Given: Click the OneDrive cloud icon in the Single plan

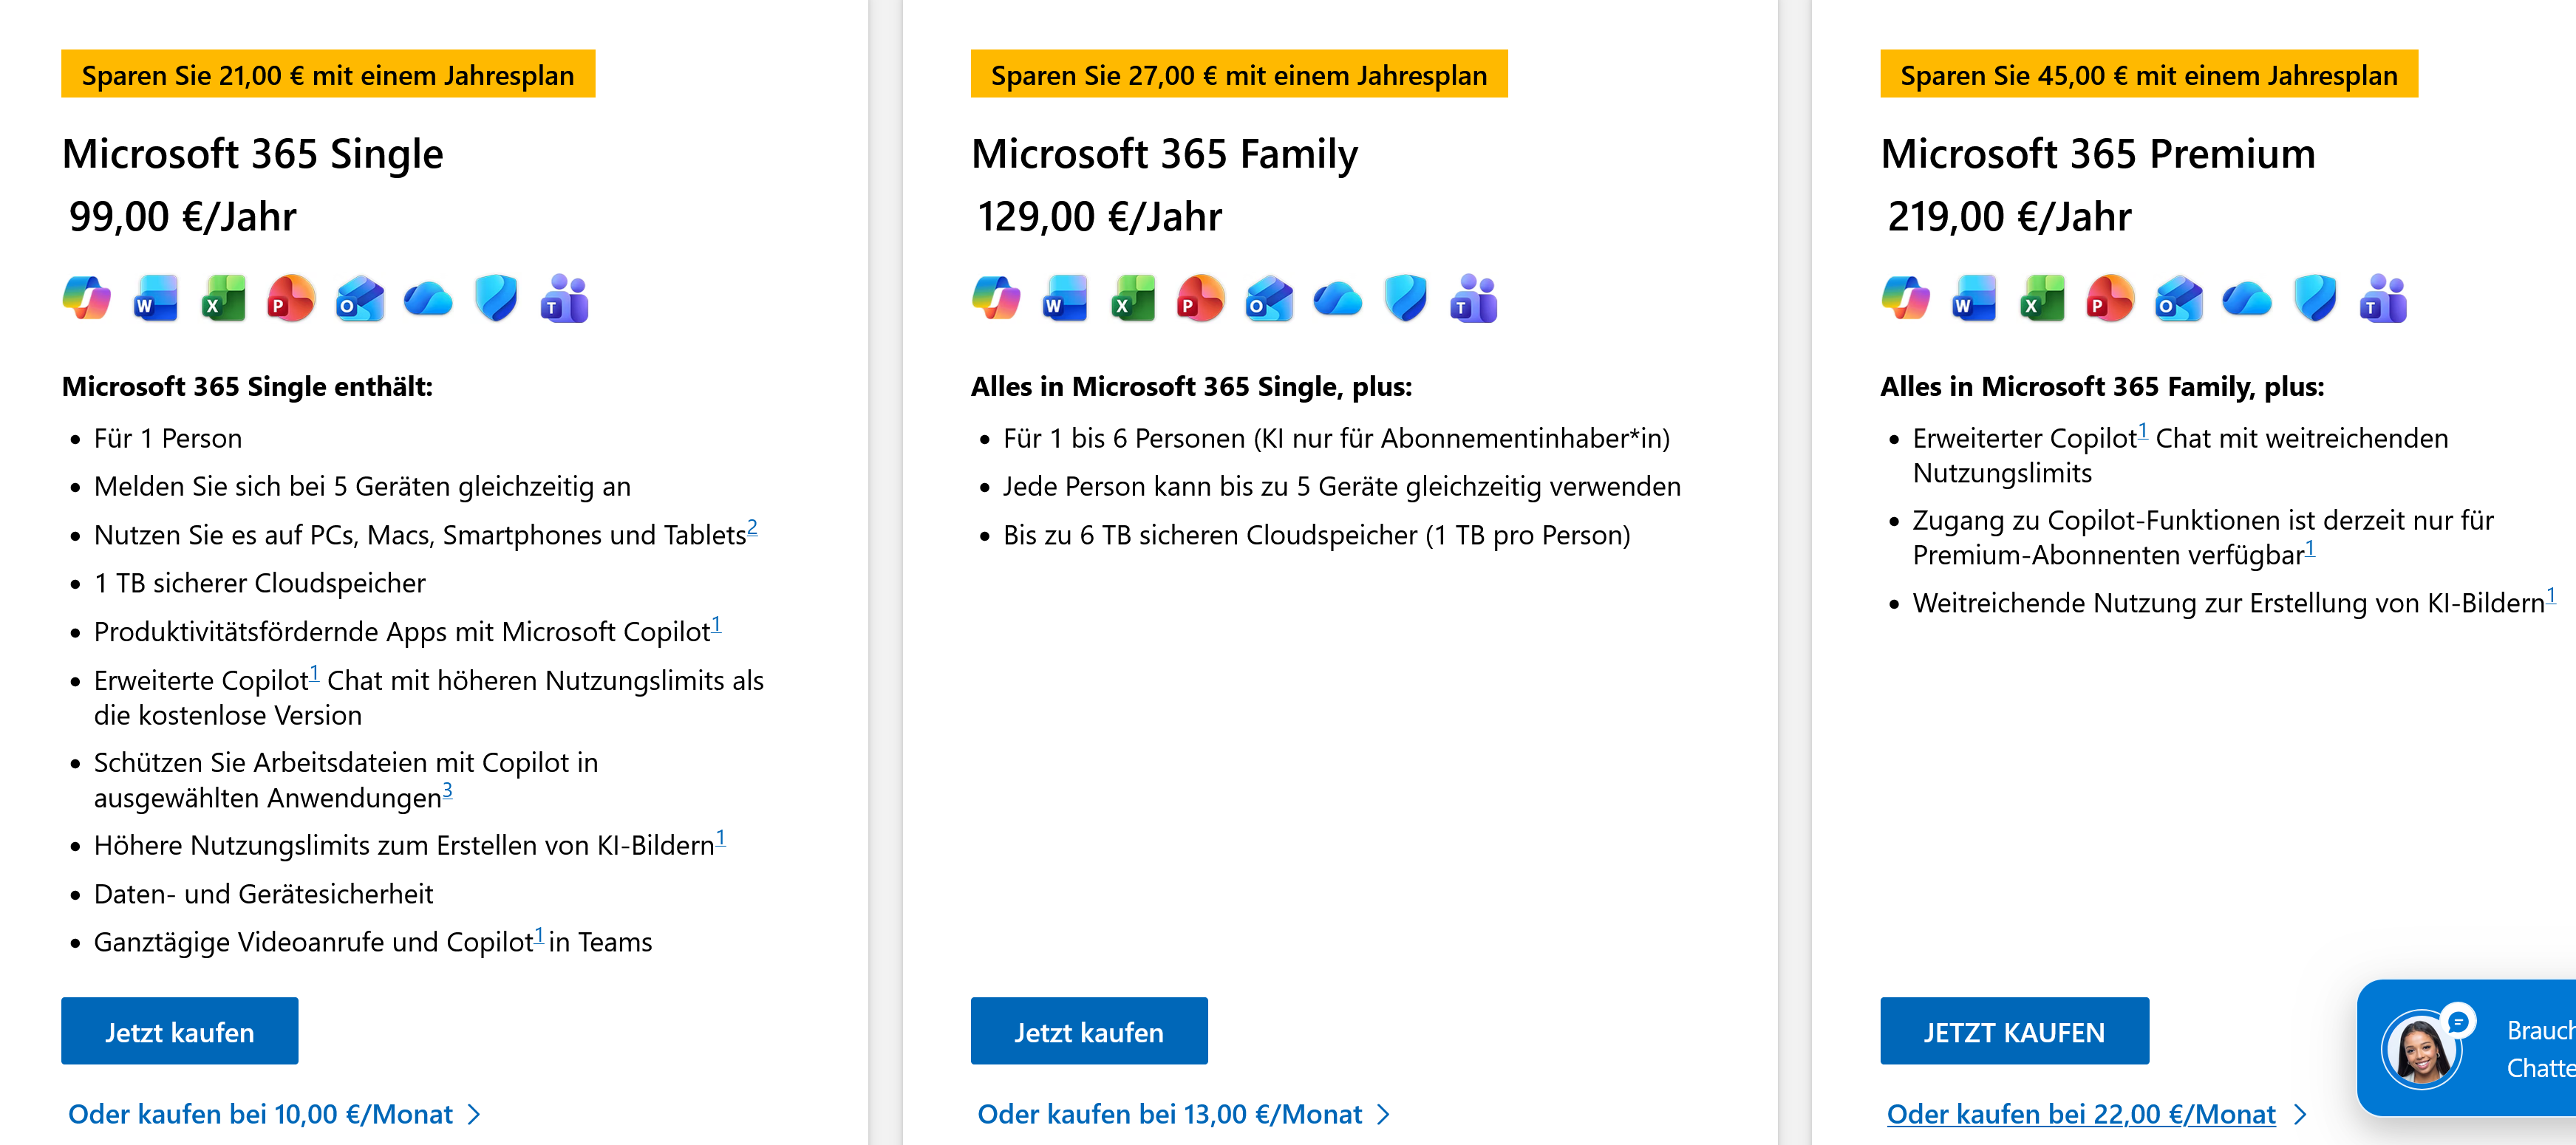Looking at the screenshot, I should 428,298.
